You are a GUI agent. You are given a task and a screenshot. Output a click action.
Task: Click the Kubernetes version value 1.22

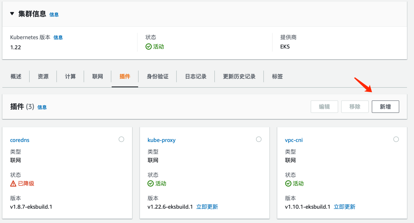16,48
